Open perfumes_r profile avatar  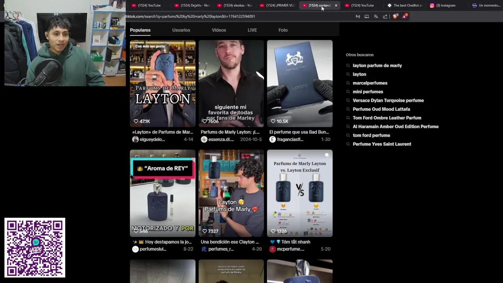click(204, 249)
